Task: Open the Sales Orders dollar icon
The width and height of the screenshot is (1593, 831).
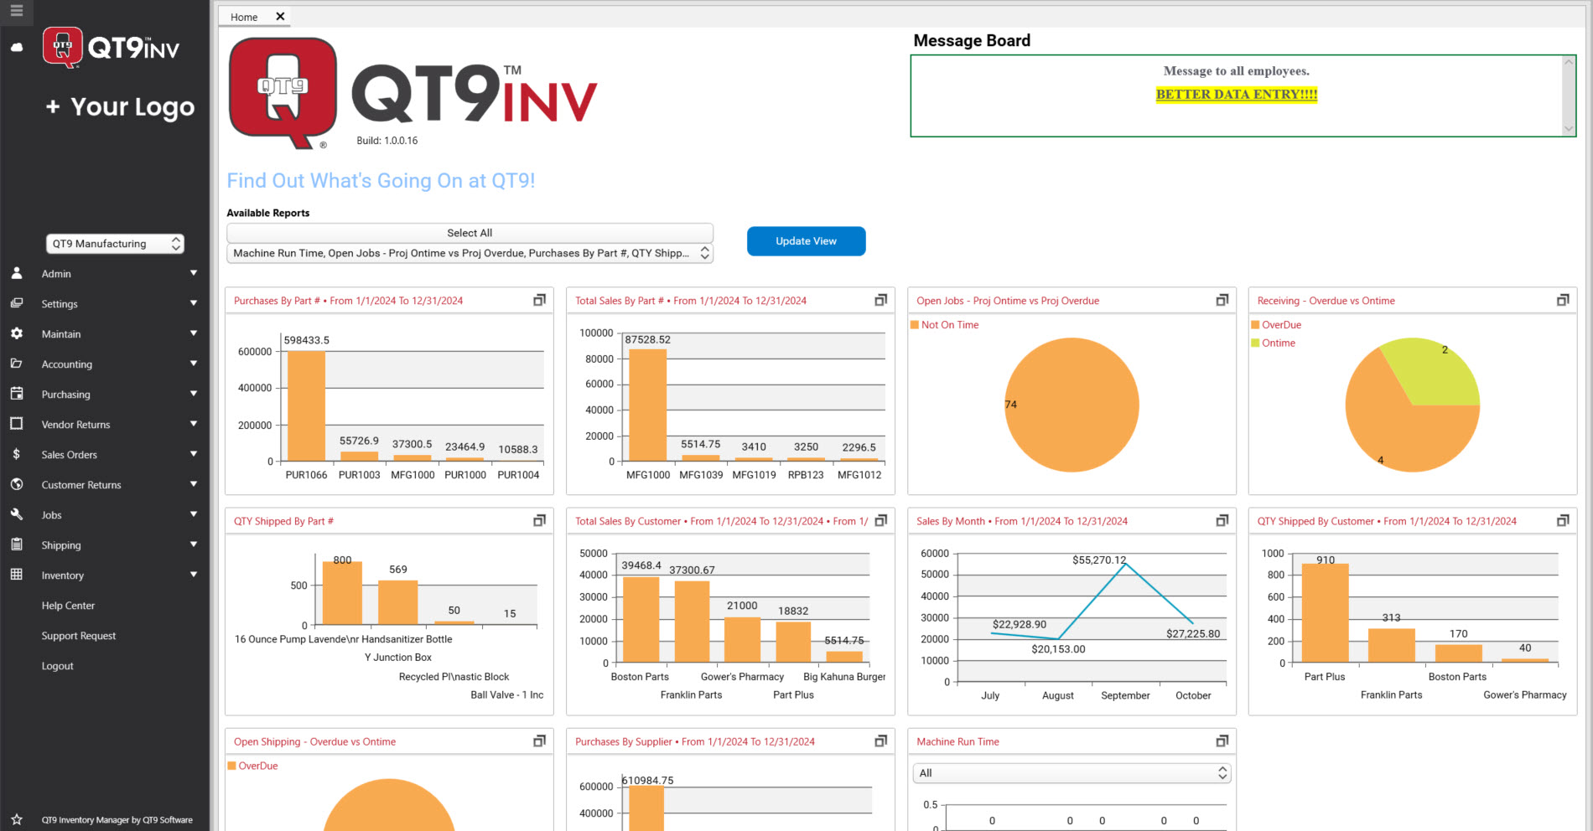Action: click(17, 454)
